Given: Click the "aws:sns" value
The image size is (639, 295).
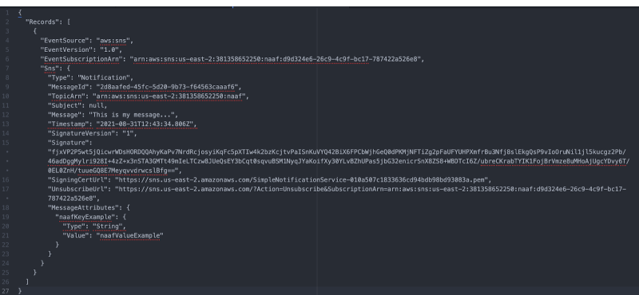Looking at the screenshot, I should [x=114, y=41].
